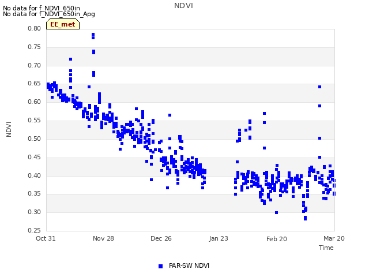This screenshot has height=277, width=369.
Task: Select the PAR-SW NDVI legend text
Action: (x=189, y=265)
